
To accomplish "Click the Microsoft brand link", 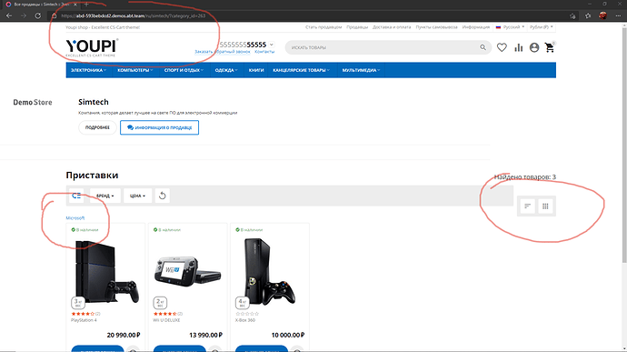I will click(75, 218).
